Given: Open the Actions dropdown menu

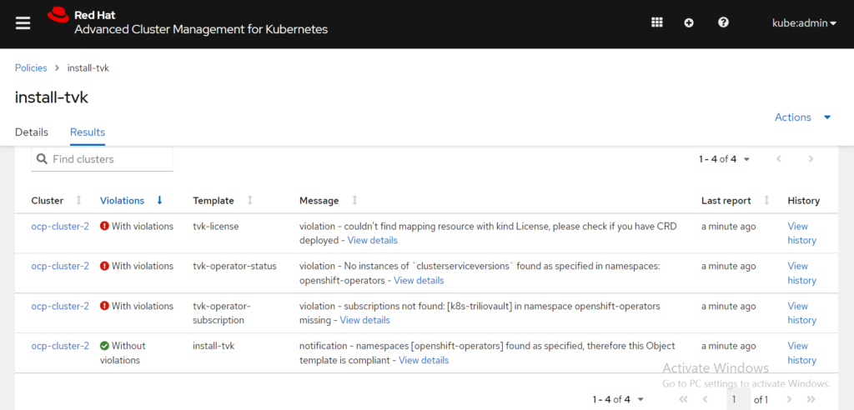Looking at the screenshot, I should click(x=803, y=117).
